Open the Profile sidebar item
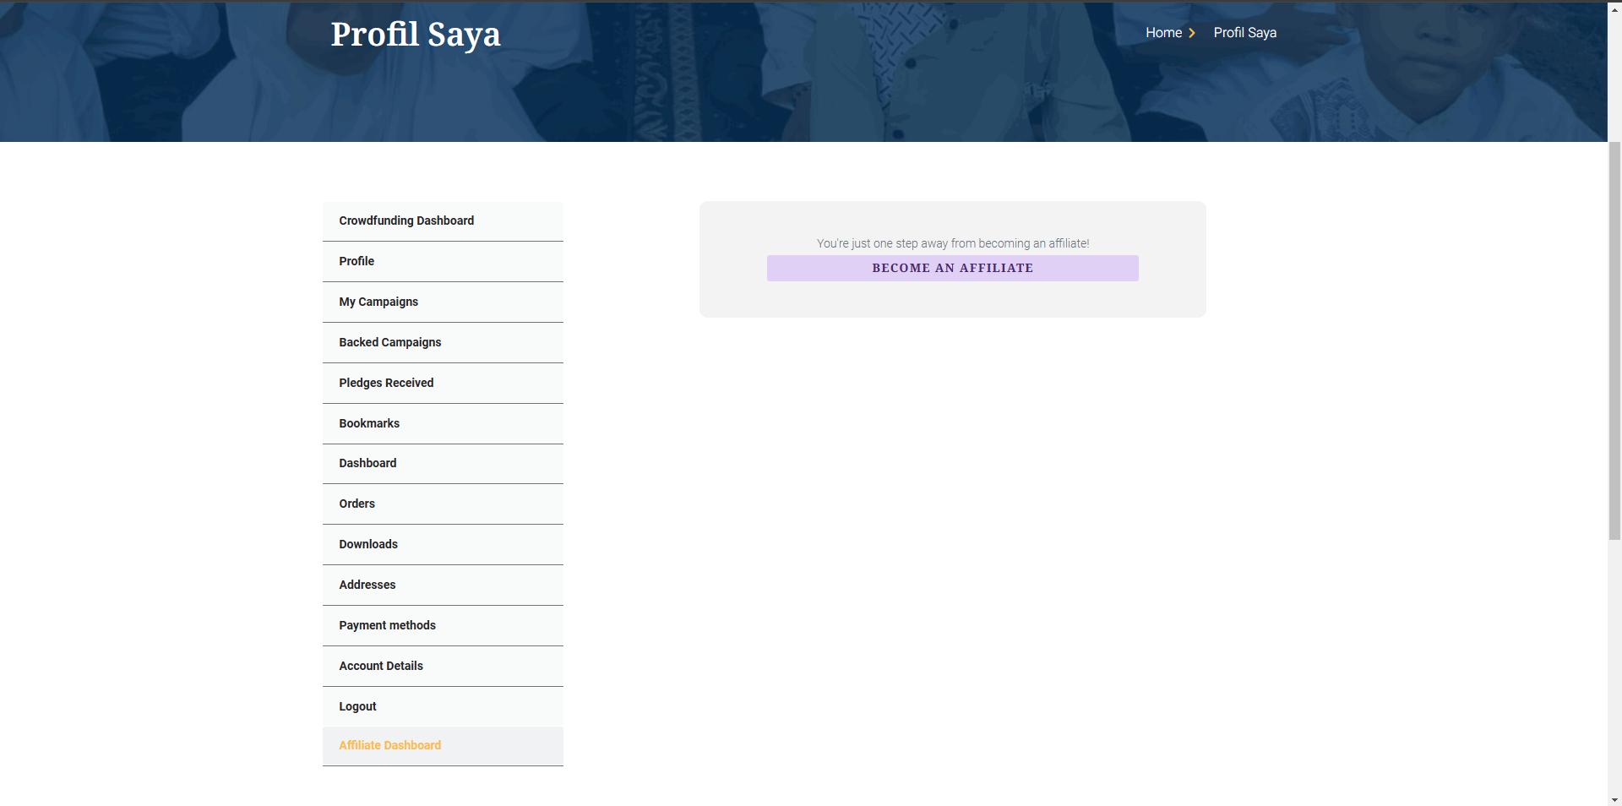The height and width of the screenshot is (806, 1622). 443,261
